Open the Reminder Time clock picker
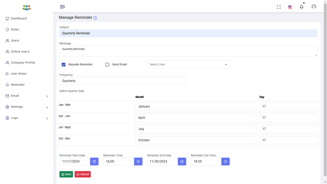Screen dimensions: 327x184 (x=138, y=162)
